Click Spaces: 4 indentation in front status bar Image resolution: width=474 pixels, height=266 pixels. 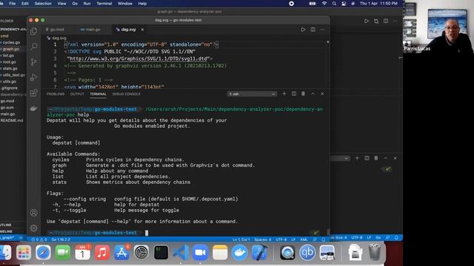click(x=263, y=239)
